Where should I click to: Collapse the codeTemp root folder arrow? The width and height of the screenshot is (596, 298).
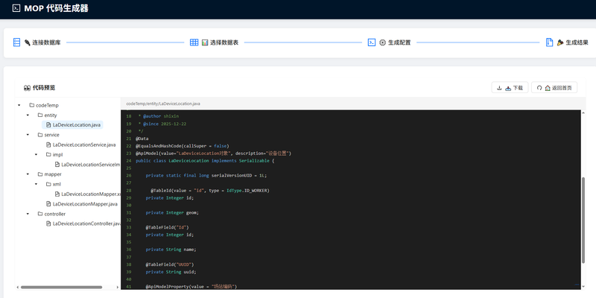point(19,105)
